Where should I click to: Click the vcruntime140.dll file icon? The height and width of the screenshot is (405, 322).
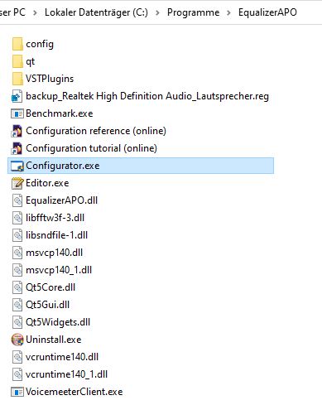click(x=17, y=357)
